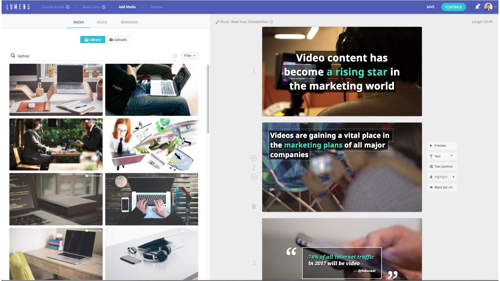Switch media source to Library
The image size is (500, 281).
tap(93, 40)
